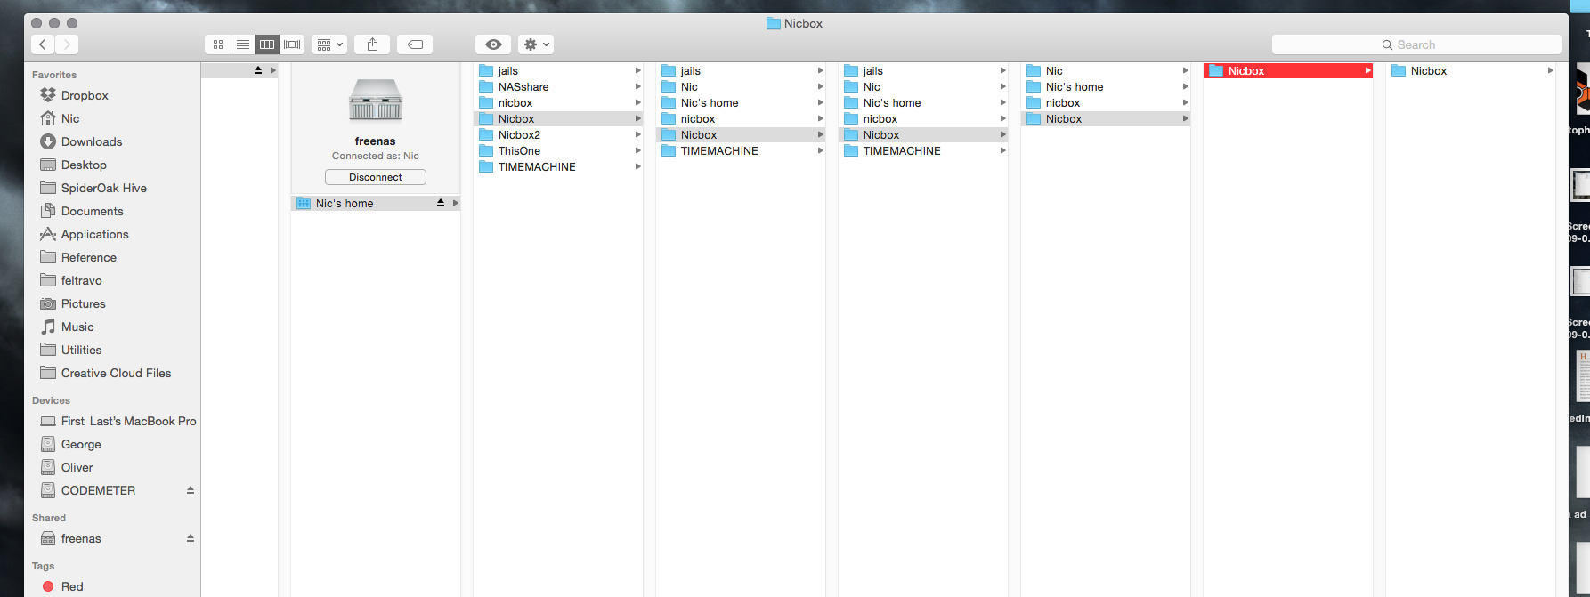Eject the Nic's home share
The image size is (1590, 597).
(440, 203)
